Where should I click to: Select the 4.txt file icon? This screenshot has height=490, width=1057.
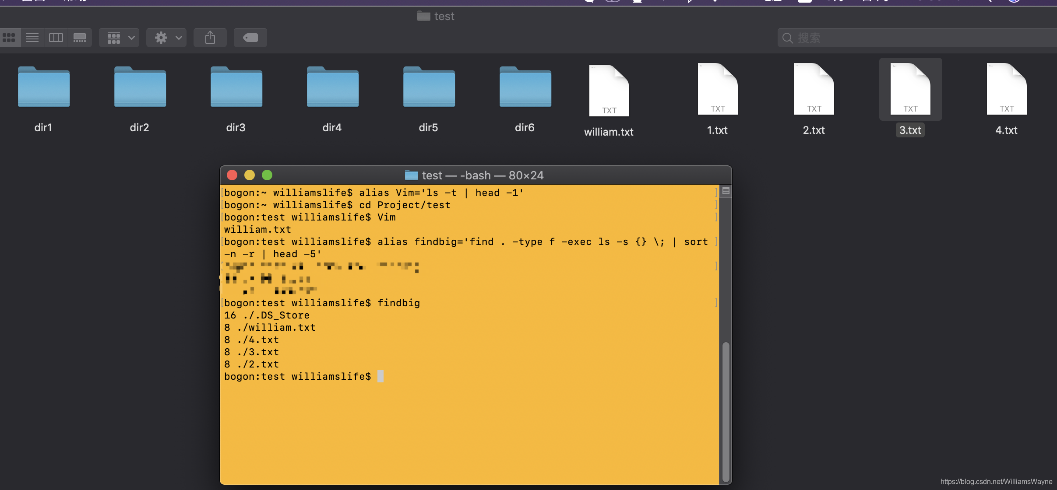1006,89
